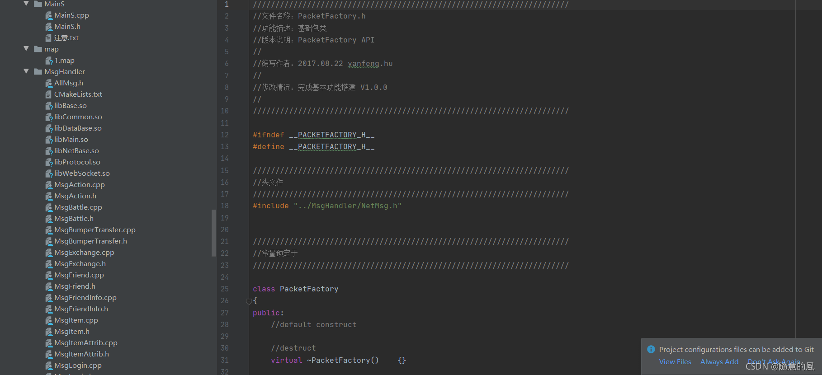Click the yanfeng.hu author text

click(x=370, y=64)
